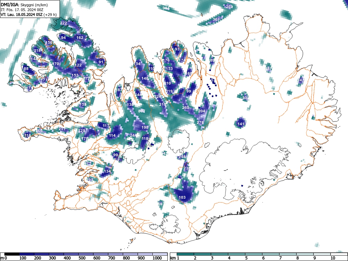Select visibility value 122 on the map
The height and width of the screenshot is (261, 348).
[x=78, y=65]
